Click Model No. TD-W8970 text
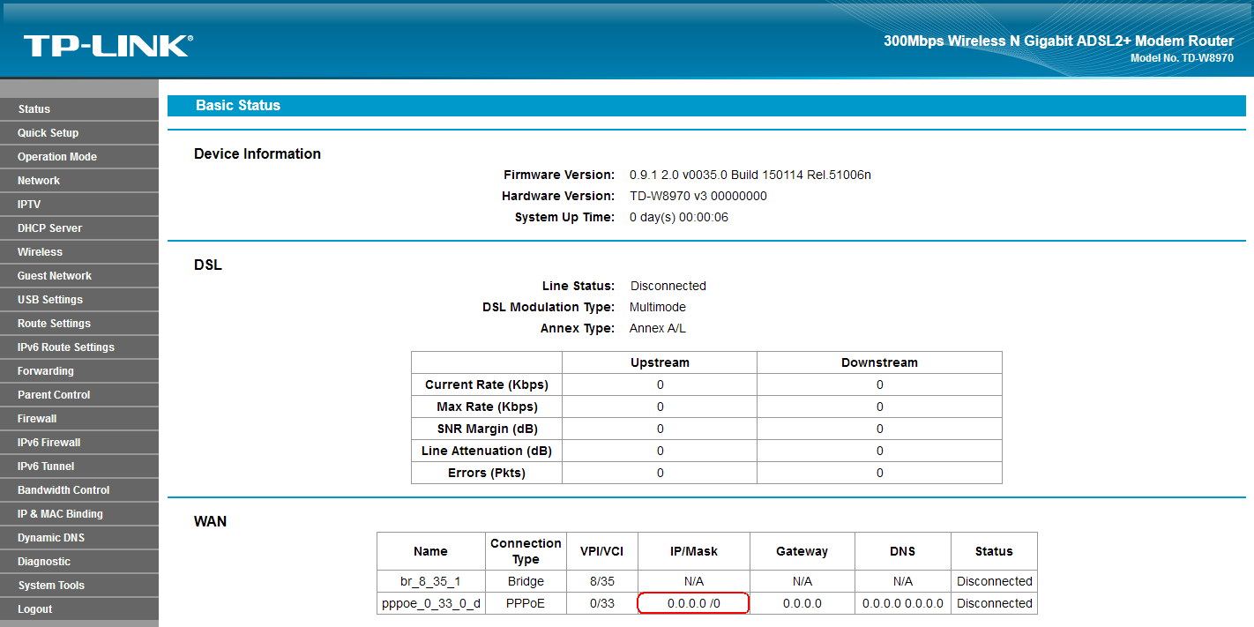This screenshot has width=1254, height=627. pyautogui.click(x=1182, y=57)
